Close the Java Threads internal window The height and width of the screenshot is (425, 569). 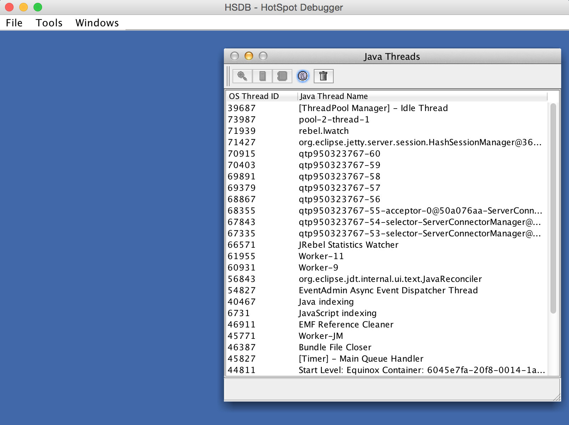(x=235, y=56)
